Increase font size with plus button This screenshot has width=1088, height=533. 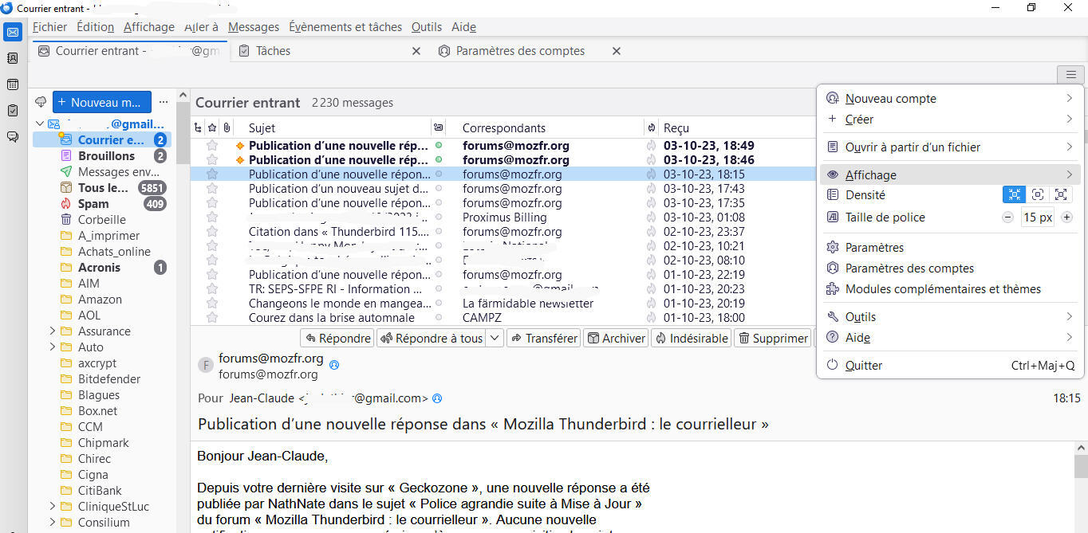tap(1067, 218)
